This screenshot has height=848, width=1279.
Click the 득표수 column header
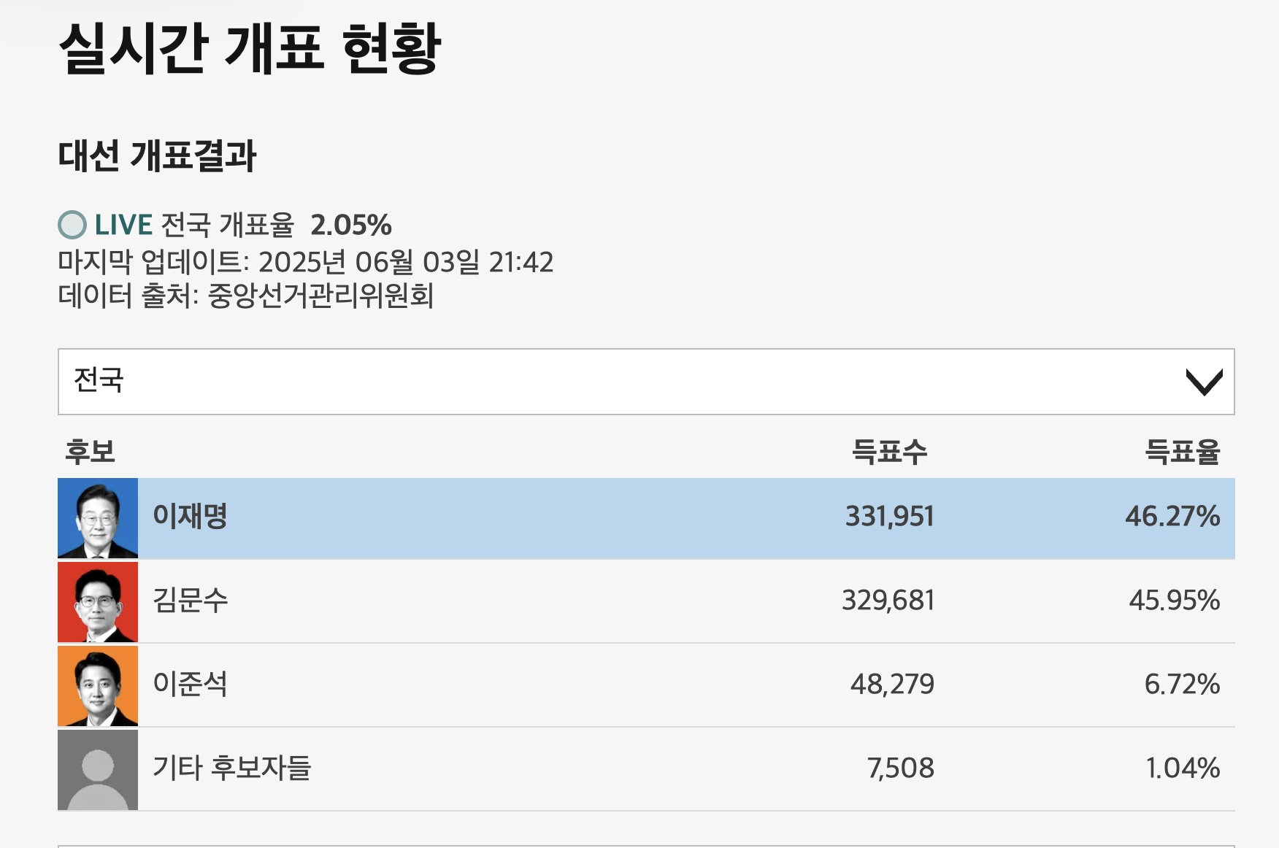tap(889, 452)
